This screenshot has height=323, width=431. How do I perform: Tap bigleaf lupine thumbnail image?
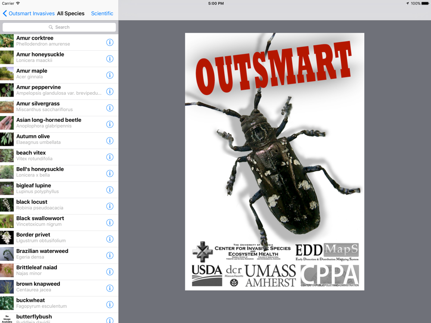(6, 189)
